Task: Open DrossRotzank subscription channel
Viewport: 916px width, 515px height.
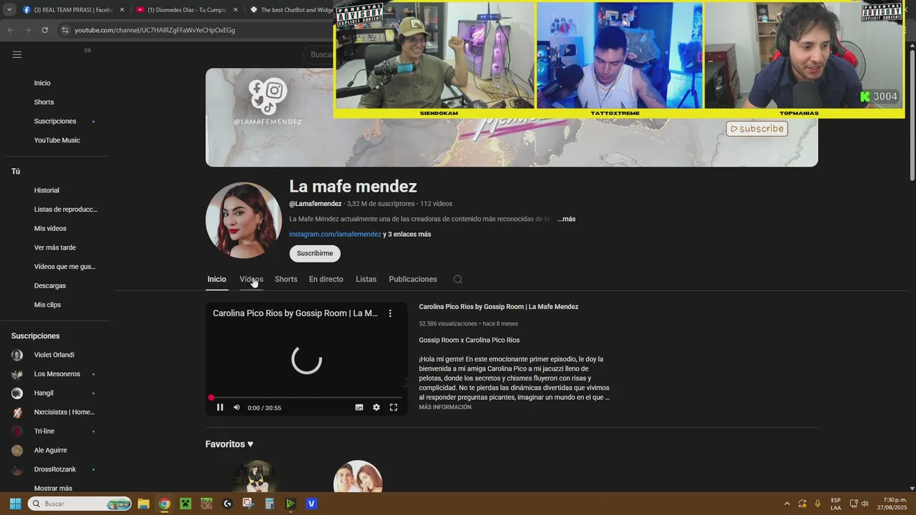Action: point(54,469)
